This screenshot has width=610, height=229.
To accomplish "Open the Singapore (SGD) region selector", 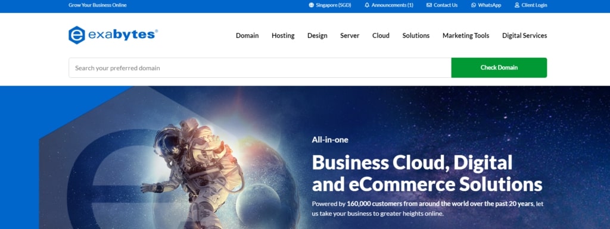I will point(330,5).
